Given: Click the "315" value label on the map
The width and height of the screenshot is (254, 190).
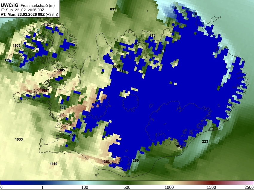Looking at the screenshot, I should pos(122,71).
